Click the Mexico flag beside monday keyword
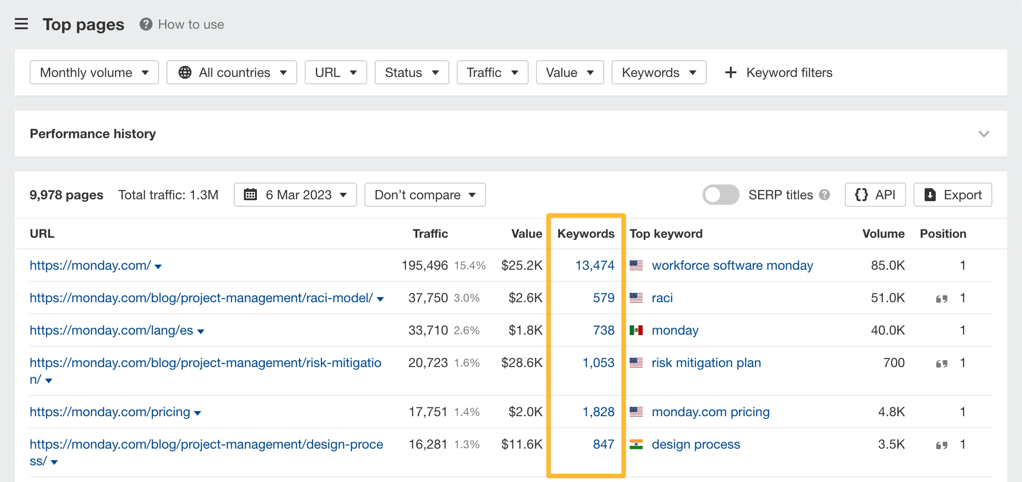 (637, 330)
